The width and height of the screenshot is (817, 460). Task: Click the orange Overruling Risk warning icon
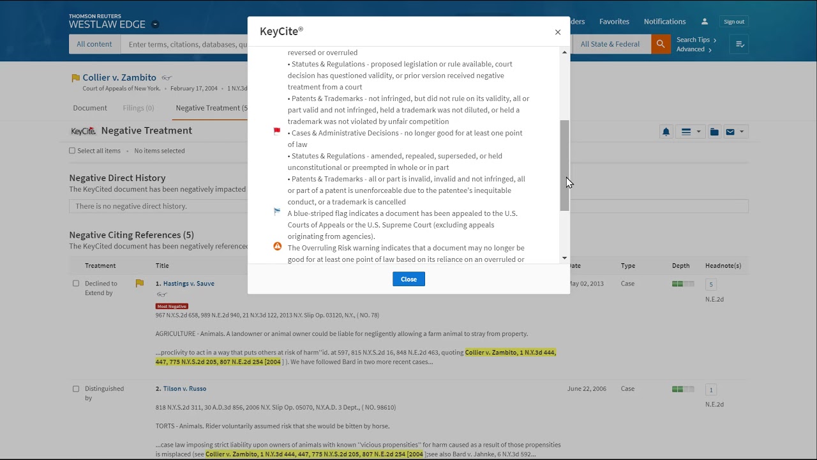(x=277, y=246)
